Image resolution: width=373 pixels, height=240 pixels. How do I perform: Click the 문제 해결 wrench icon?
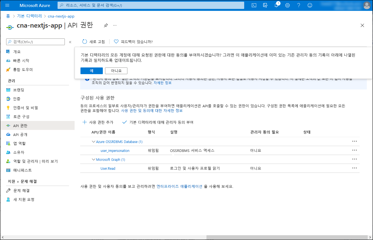[x=8, y=191]
